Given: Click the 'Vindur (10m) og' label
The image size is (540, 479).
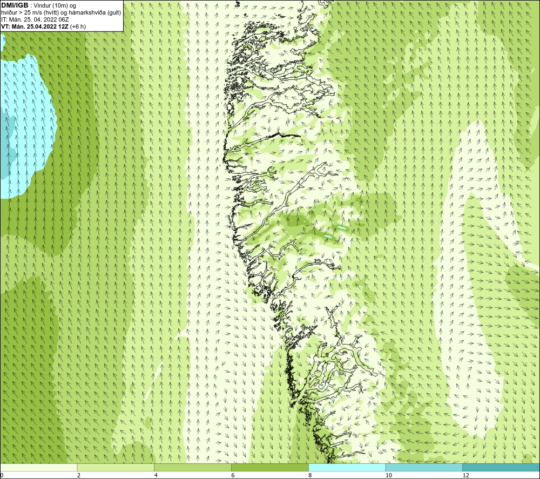Looking at the screenshot, I should tap(55, 6).
